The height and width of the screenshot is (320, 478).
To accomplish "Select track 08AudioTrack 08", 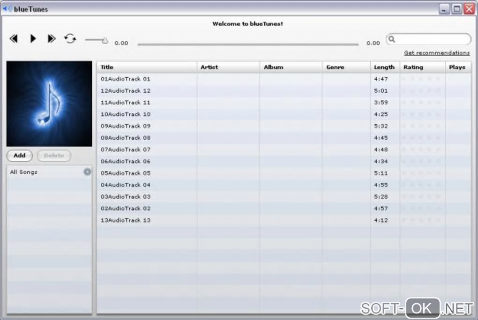I will pos(284,138).
